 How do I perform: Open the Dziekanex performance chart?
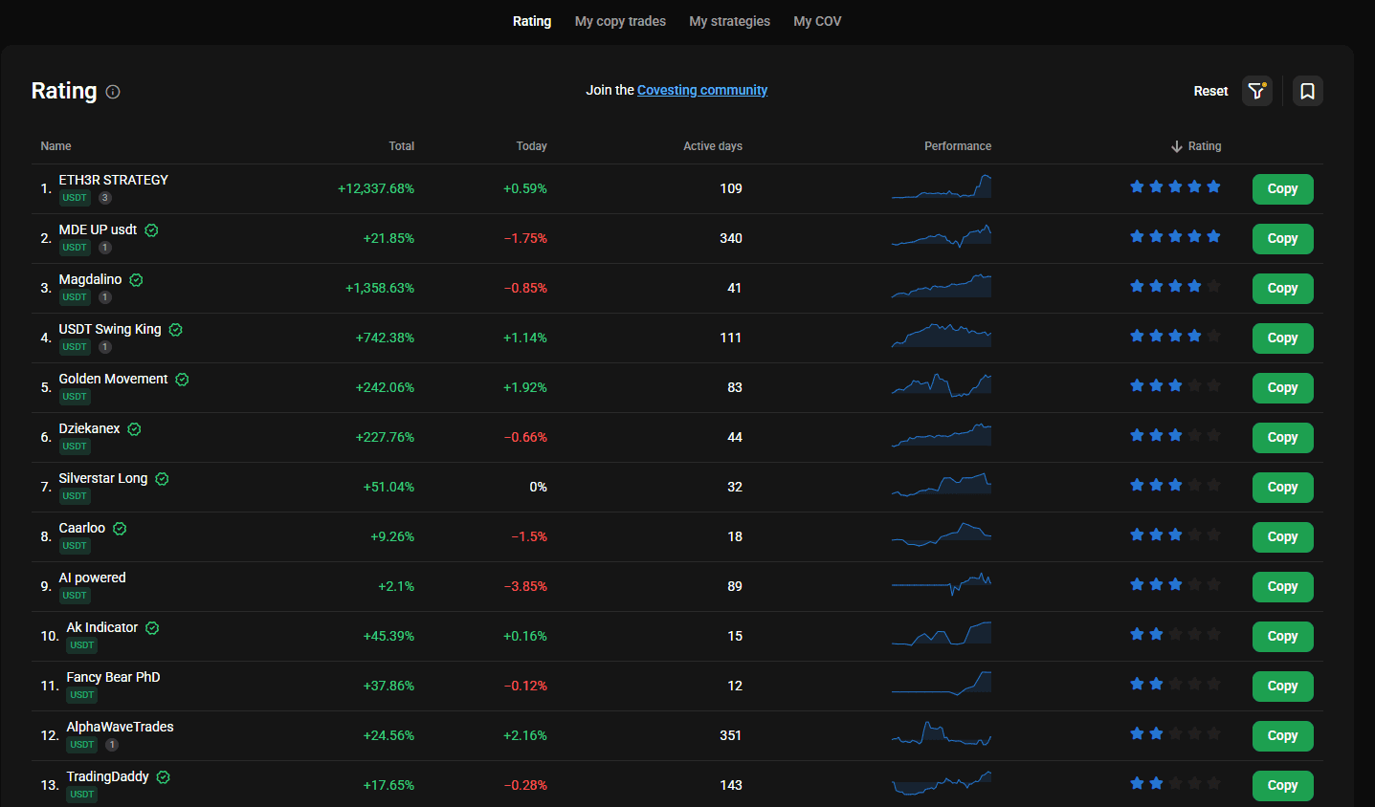point(942,435)
